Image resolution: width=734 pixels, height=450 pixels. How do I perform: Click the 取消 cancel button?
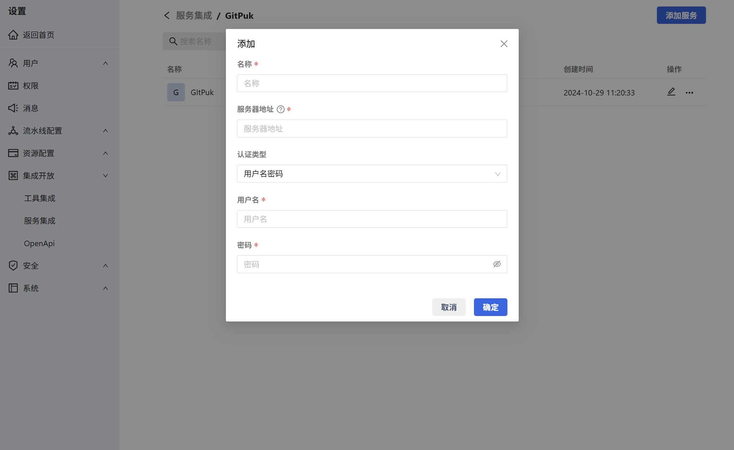pos(449,307)
